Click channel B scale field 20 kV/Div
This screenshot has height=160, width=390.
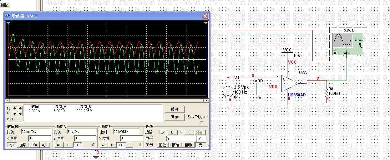(126, 132)
